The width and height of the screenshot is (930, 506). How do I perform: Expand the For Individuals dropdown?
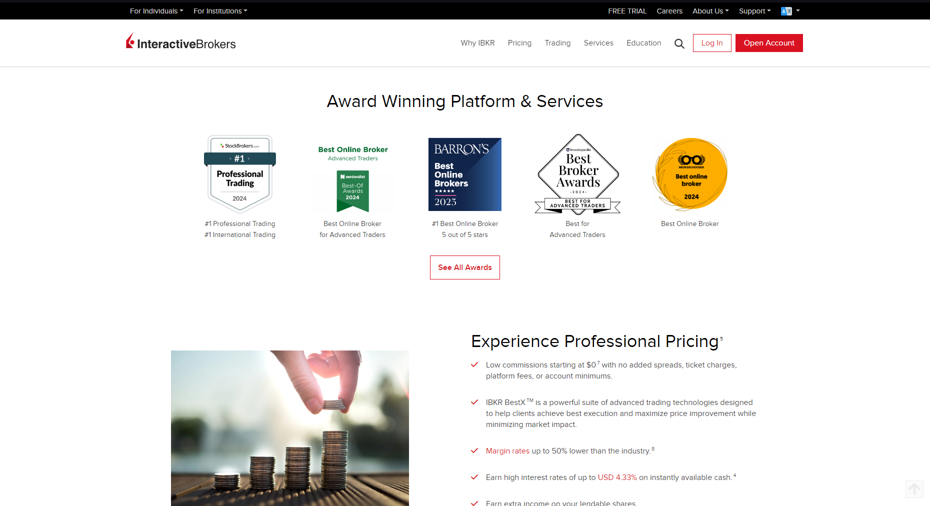coord(156,11)
